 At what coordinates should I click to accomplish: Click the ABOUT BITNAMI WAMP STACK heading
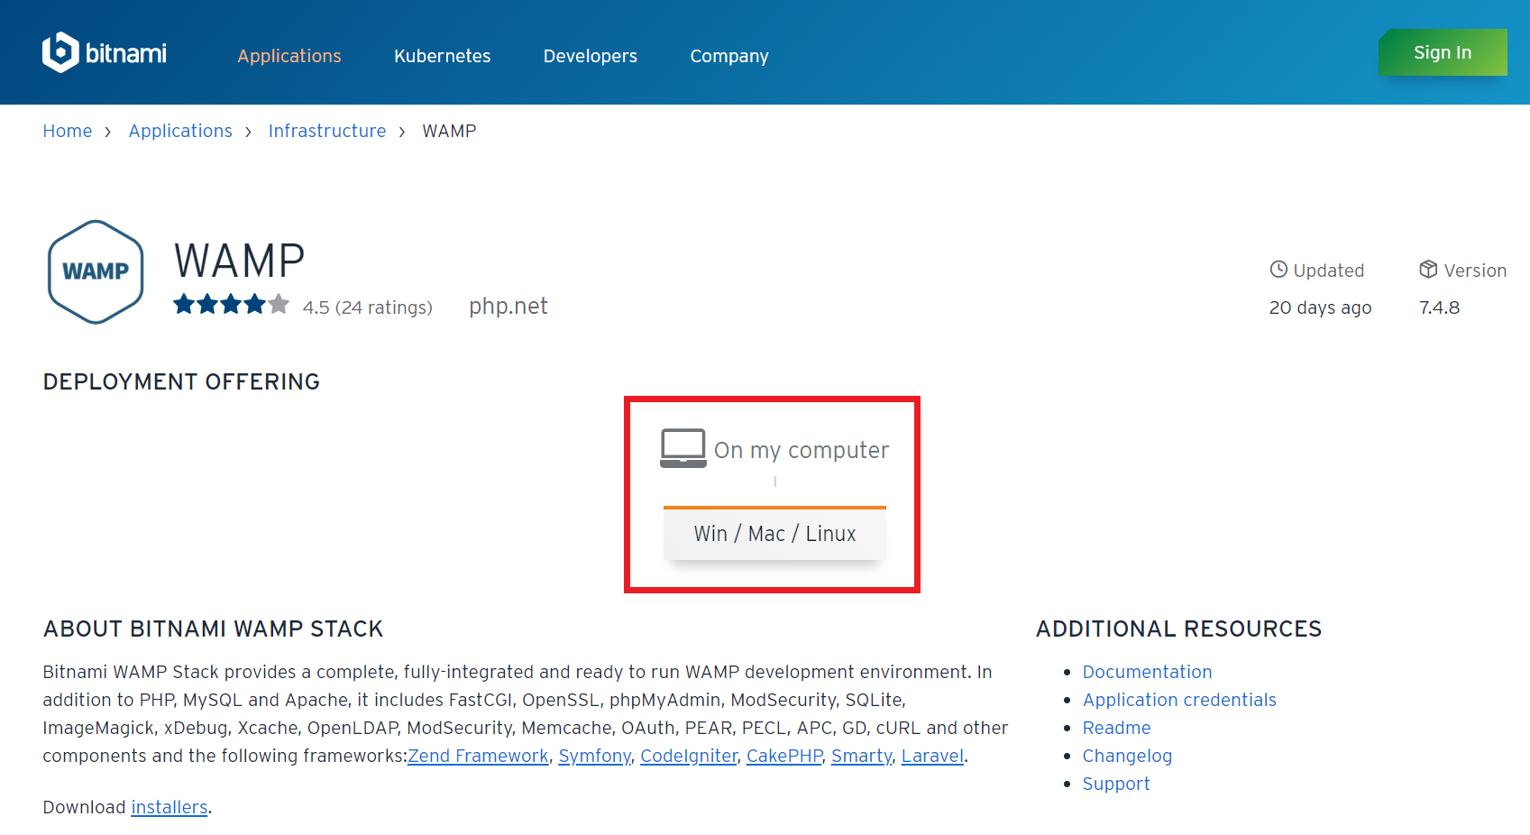click(x=214, y=629)
